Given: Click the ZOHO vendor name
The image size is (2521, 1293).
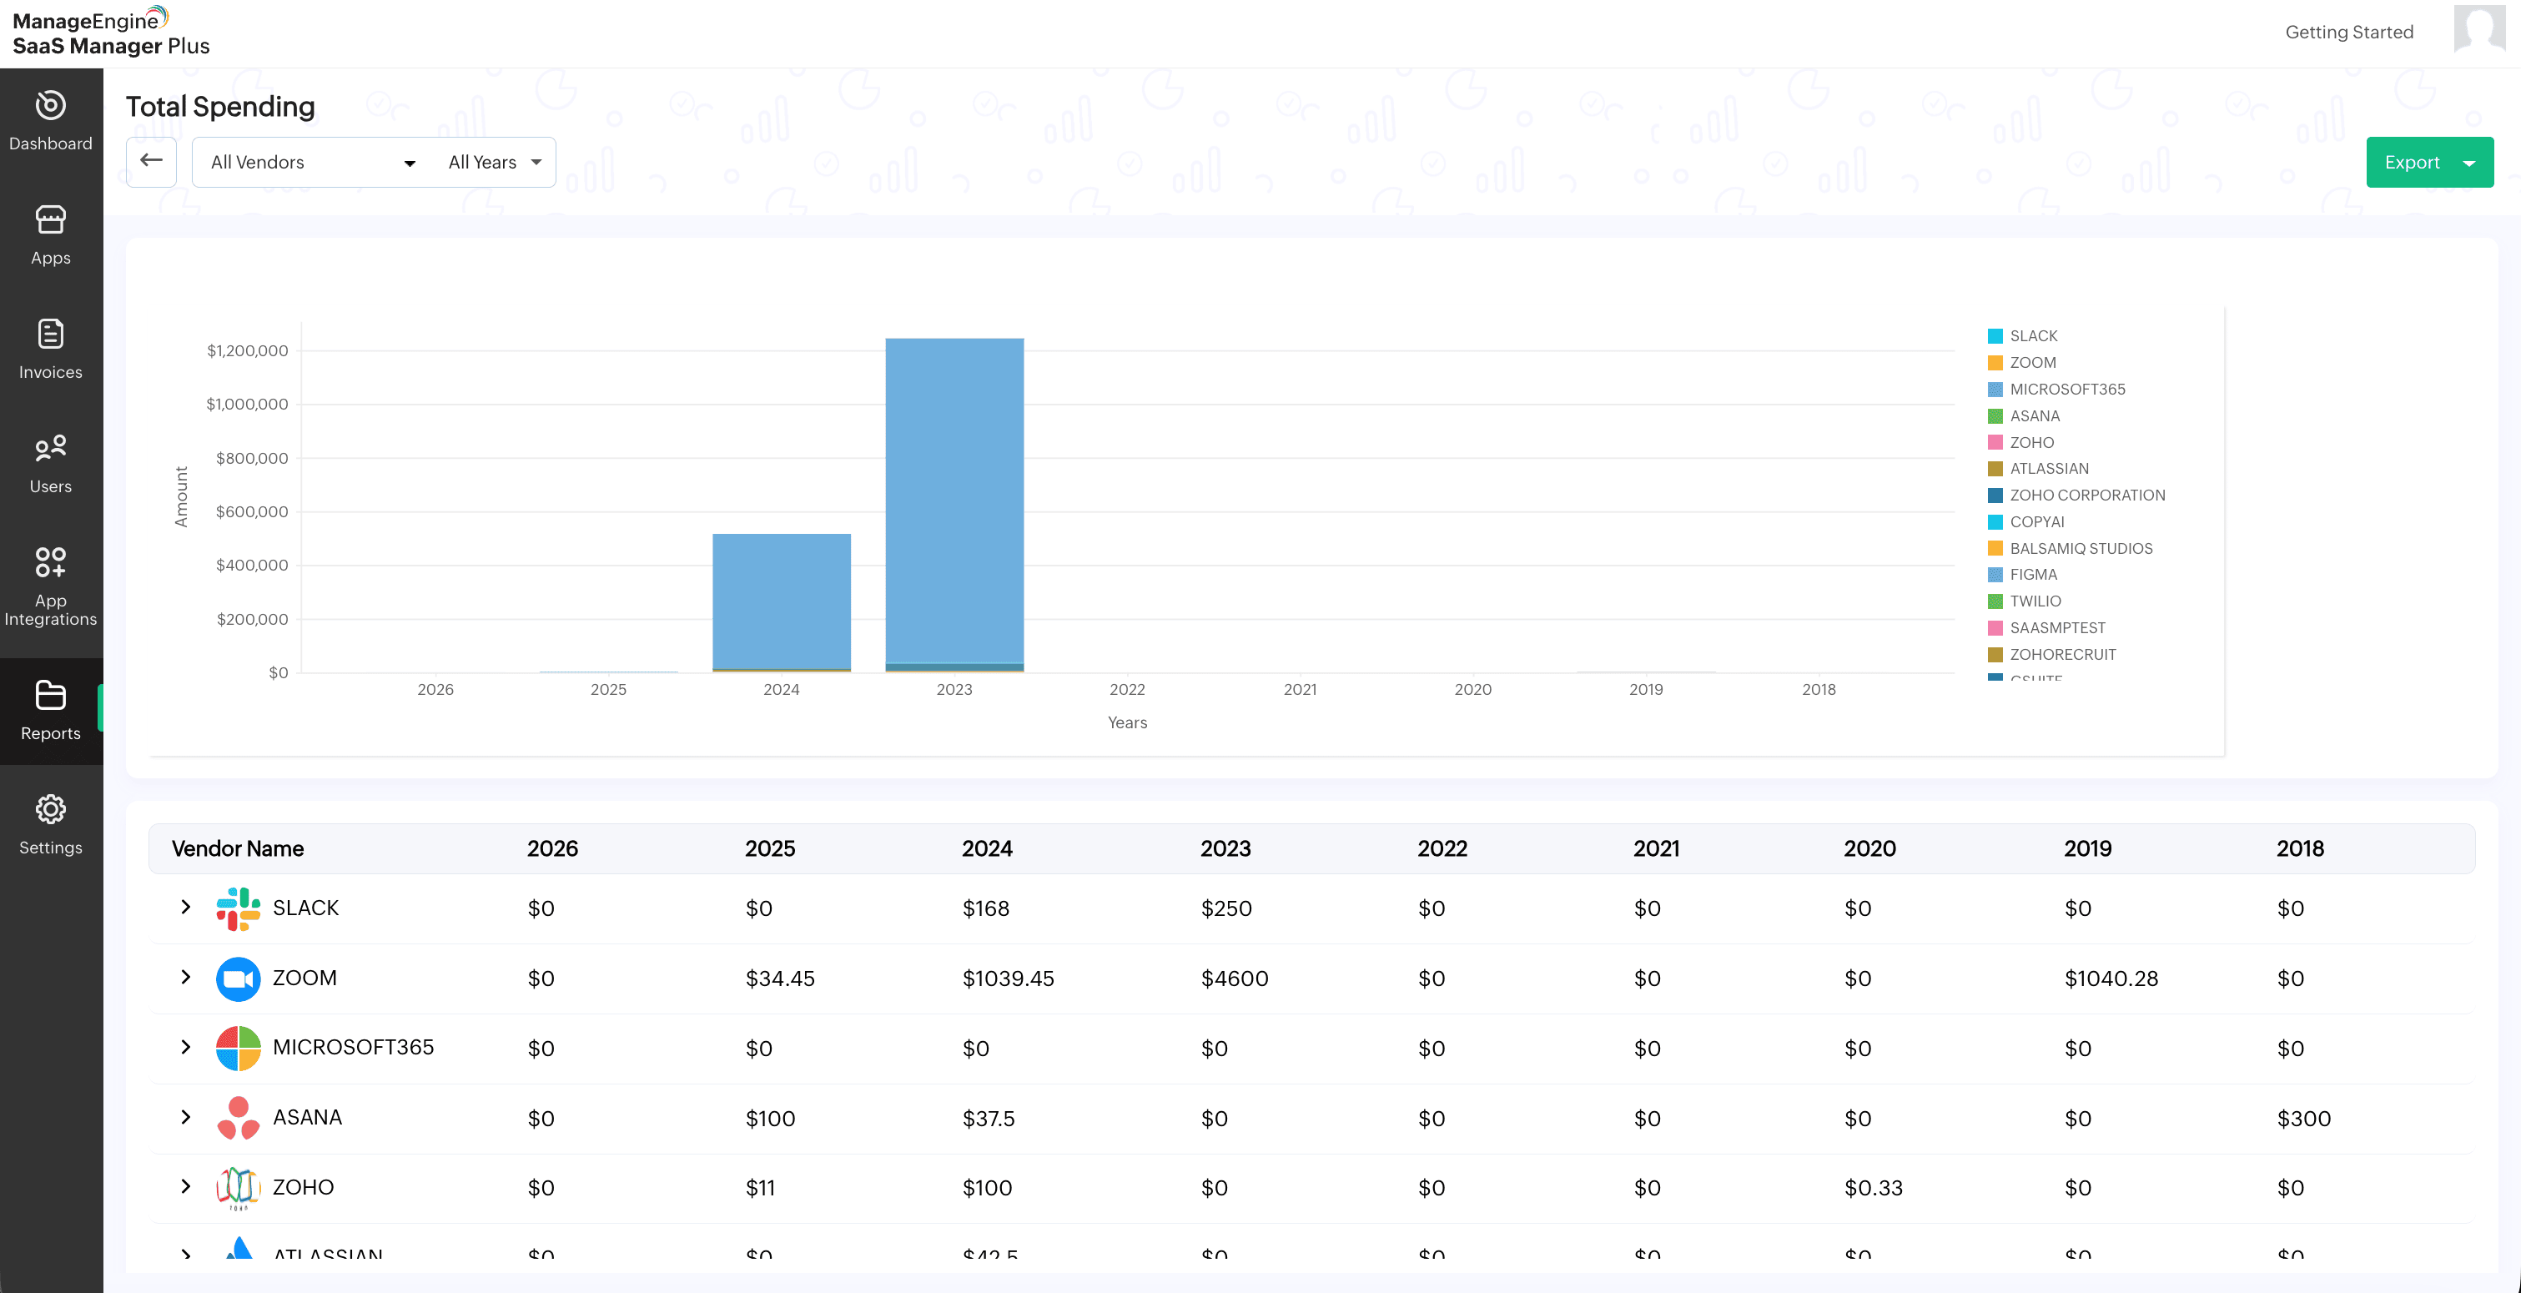Looking at the screenshot, I should tap(304, 1187).
